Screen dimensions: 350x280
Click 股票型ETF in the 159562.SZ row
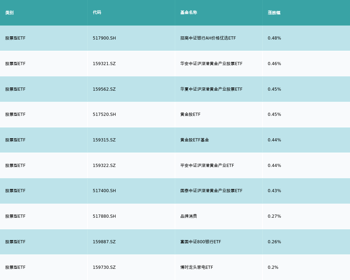point(15,89)
